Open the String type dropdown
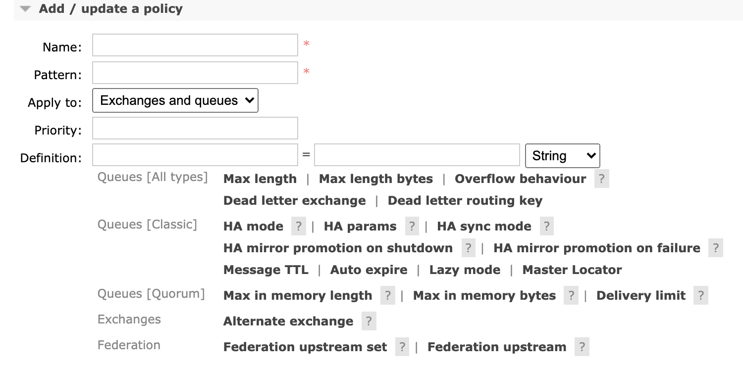This screenshot has height=365, width=743. click(562, 156)
